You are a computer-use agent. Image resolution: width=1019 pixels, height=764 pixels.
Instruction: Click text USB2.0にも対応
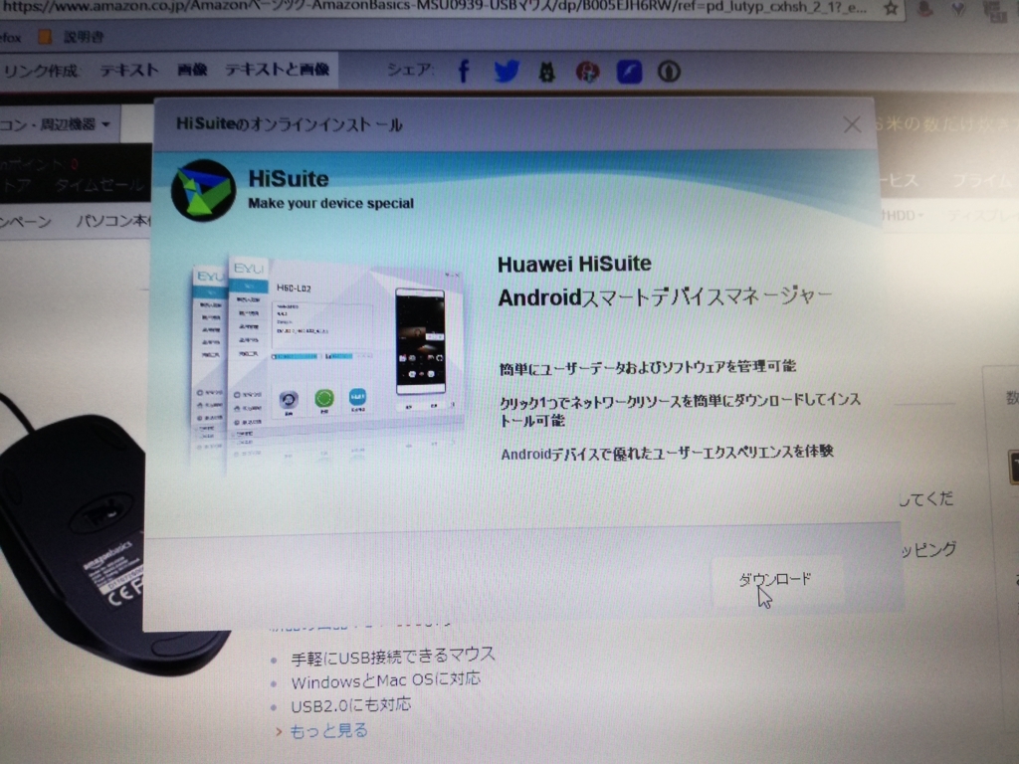351,705
